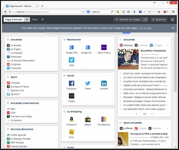Open the Voila search icon
The width and height of the screenshot is (179, 150).
(72, 60)
